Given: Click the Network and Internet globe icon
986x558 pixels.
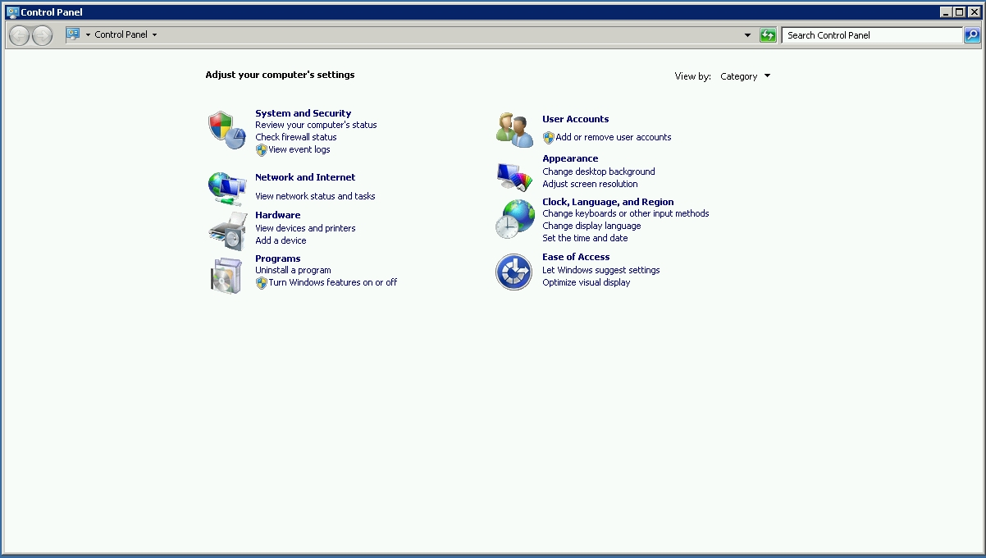Looking at the screenshot, I should click(x=226, y=188).
